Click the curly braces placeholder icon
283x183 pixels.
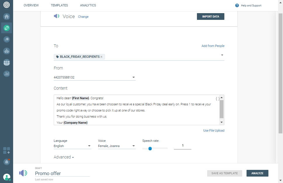tap(218, 99)
